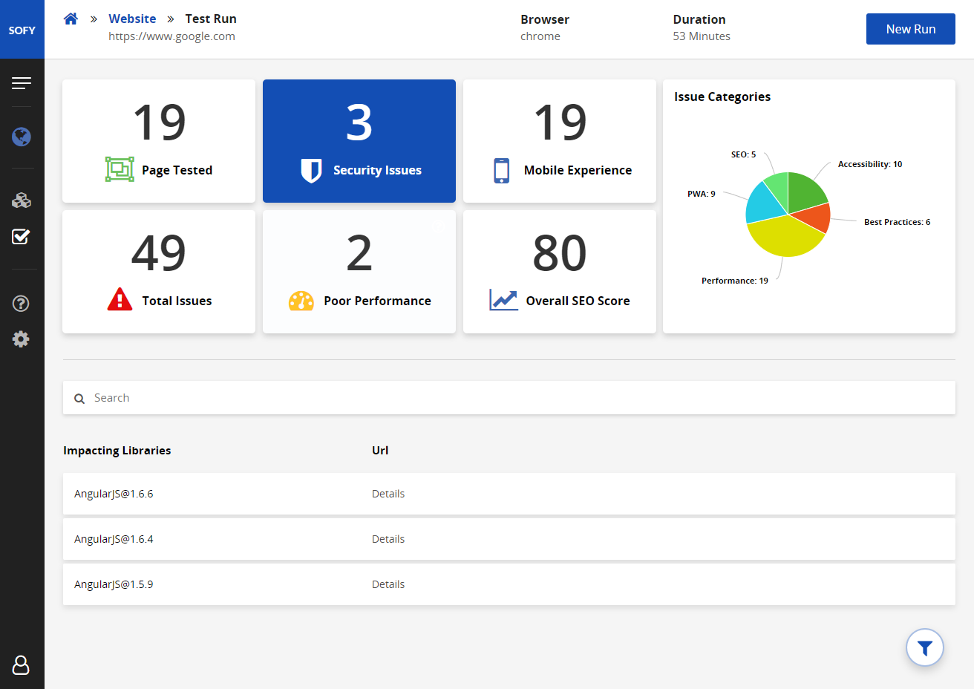Click the Test Run breadcrumb text

click(x=211, y=19)
